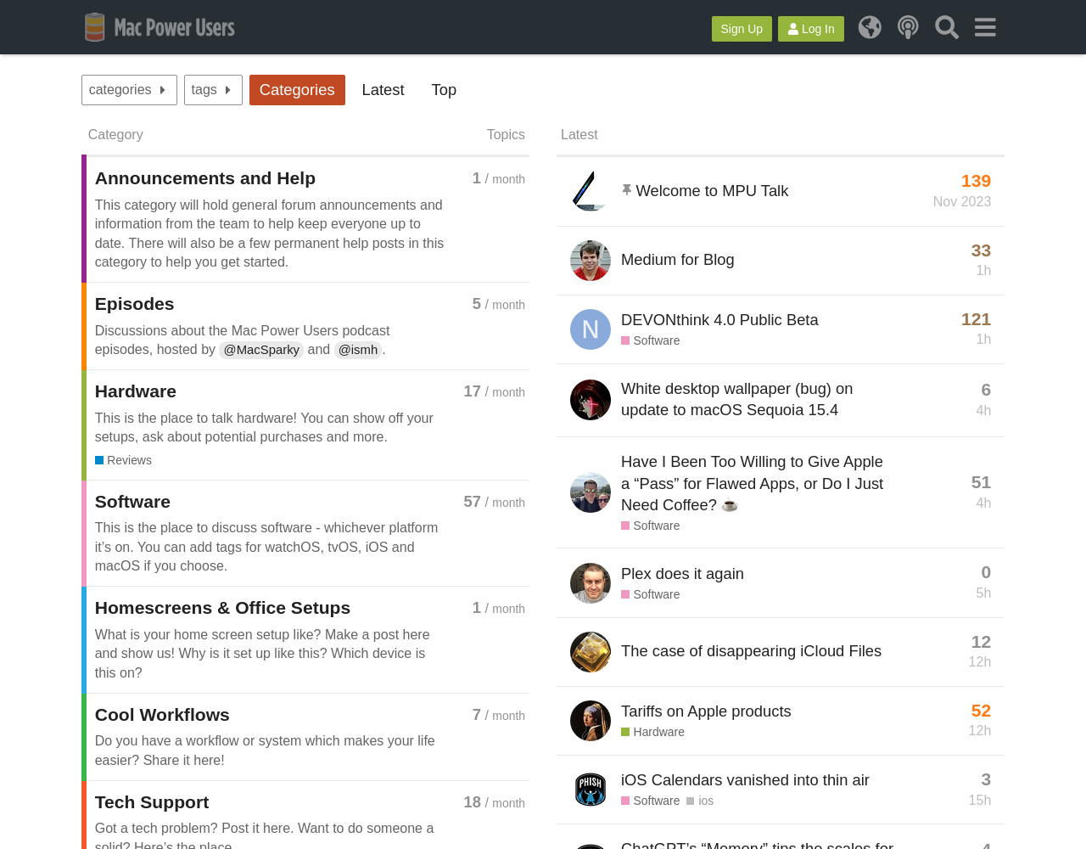Open avatar beside Flawed Apps coffee topic
This screenshot has height=849, width=1086.
(x=591, y=492)
